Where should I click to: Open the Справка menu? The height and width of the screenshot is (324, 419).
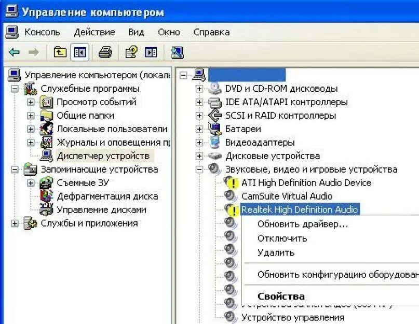coord(211,32)
